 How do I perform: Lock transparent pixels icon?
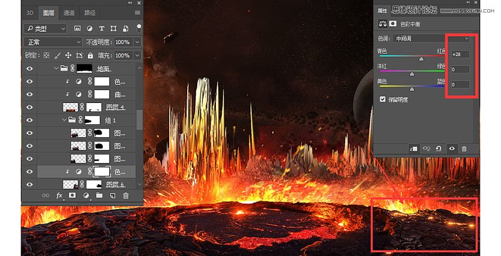pos(46,56)
